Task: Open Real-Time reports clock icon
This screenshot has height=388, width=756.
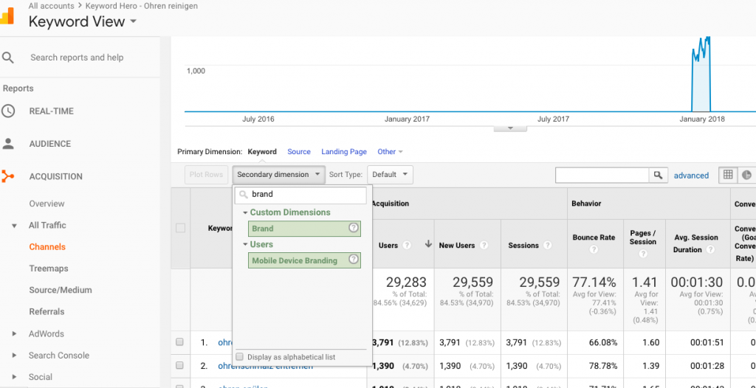Action: 7,111
